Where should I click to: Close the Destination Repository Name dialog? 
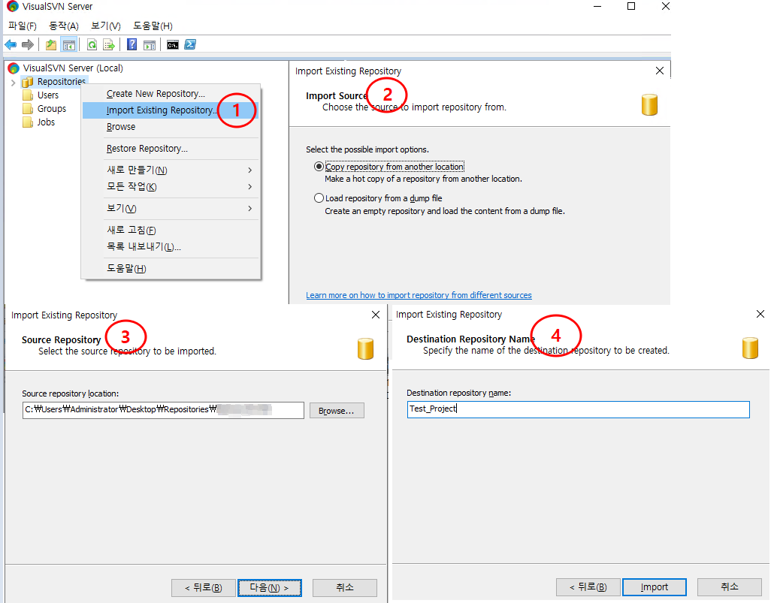point(760,314)
